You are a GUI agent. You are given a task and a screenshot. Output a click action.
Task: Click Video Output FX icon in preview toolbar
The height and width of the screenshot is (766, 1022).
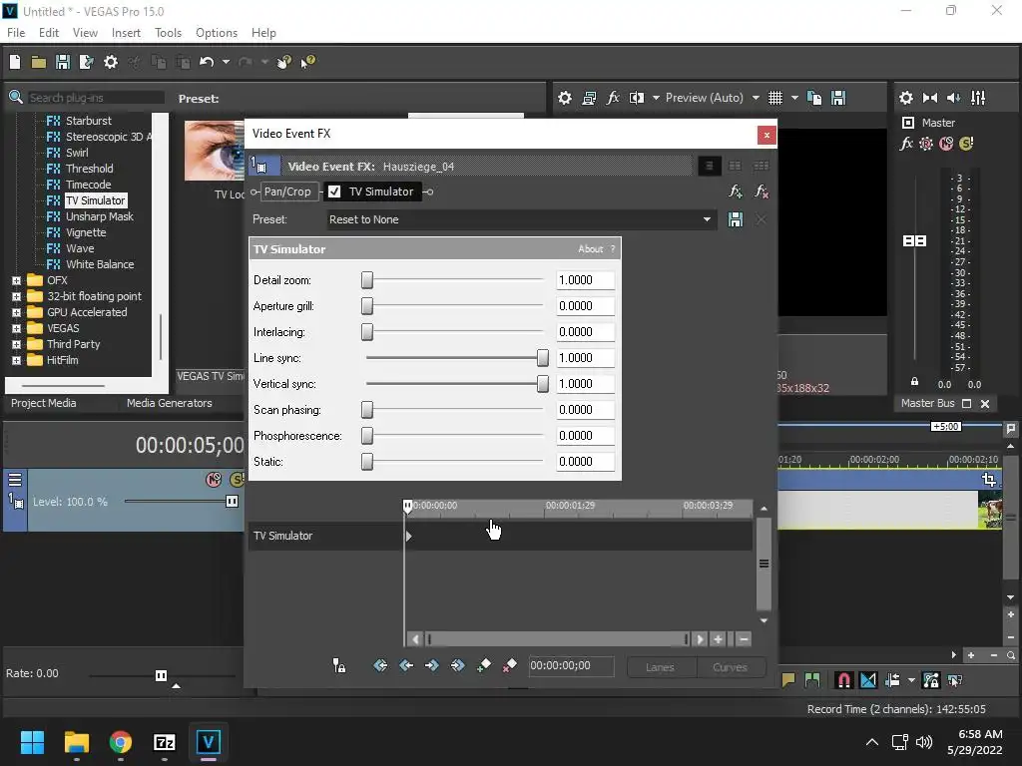pos(613,98)
